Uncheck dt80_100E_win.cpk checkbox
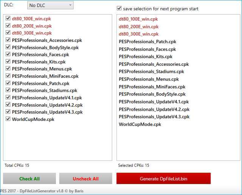 coord(8,18)
